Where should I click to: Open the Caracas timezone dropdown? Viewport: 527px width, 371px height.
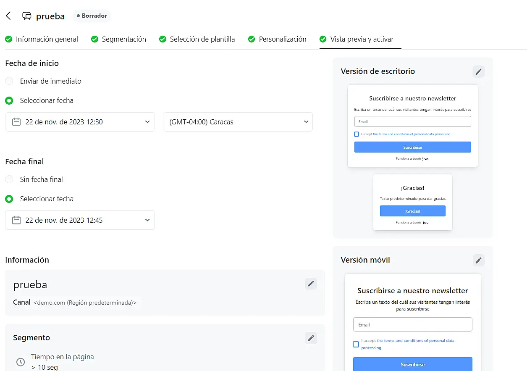(238, 122)
